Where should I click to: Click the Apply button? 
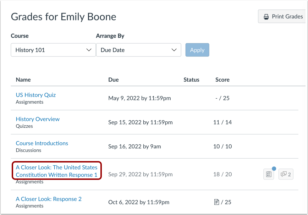point(197,50)
